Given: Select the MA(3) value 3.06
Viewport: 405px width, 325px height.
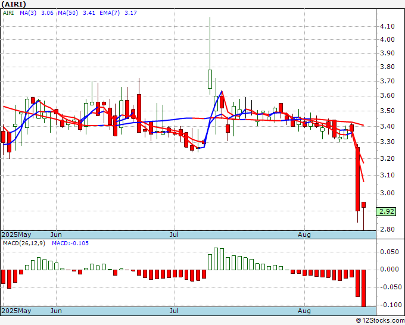Looking at the screenshot, I should (x=47, y=13).
